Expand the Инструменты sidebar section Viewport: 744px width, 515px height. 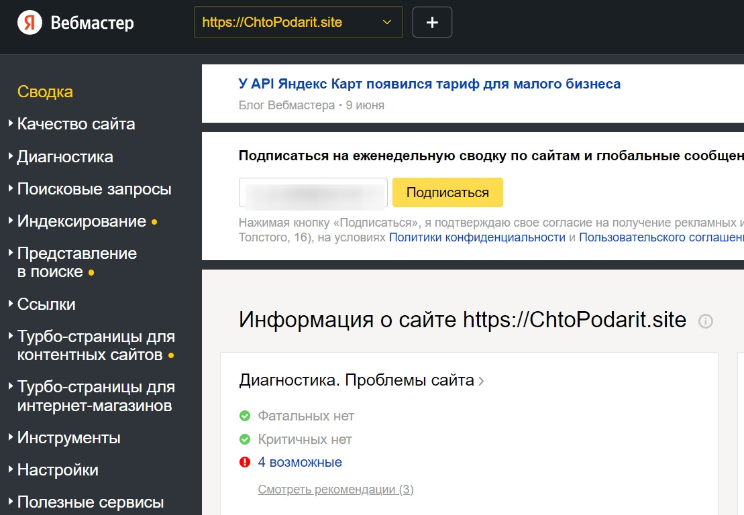[68, 438]
